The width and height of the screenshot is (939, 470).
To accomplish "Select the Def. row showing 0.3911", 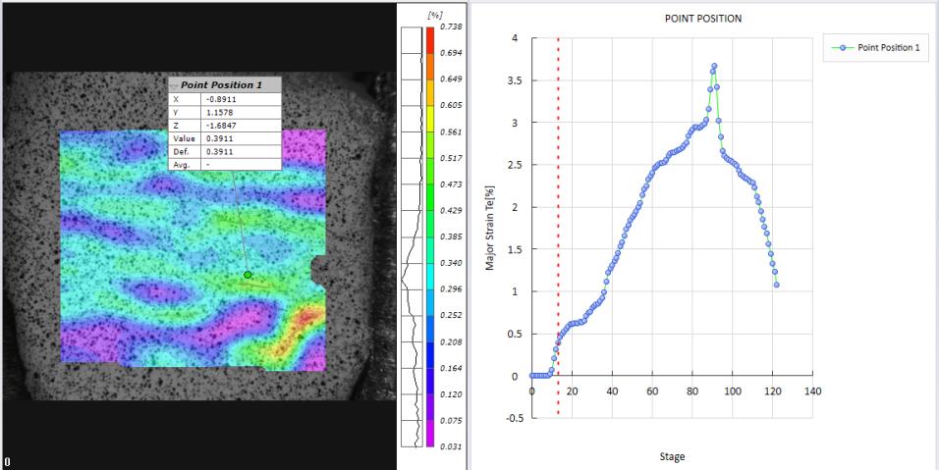I will pyautogui.click(x=225, y=151).
